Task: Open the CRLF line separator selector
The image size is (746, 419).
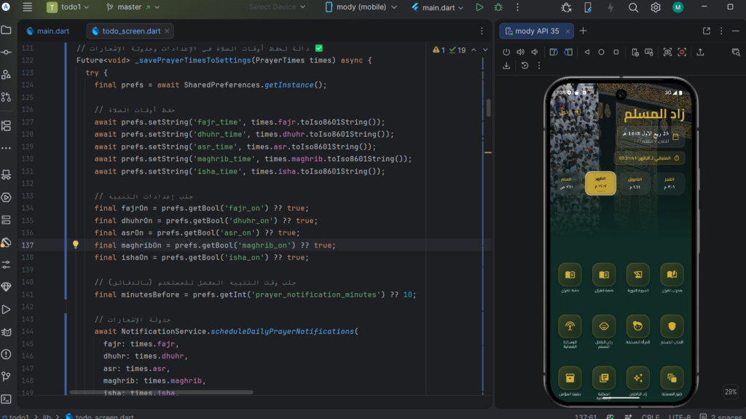Action: click(651, 417)
